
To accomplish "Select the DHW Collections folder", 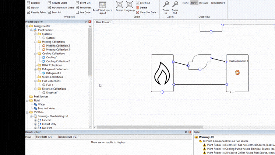I will [x=52, y=65].
